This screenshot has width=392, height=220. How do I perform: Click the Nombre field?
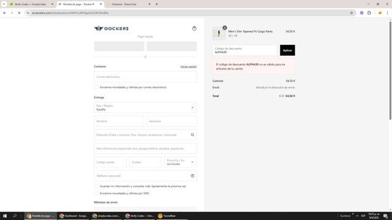pyautogui.click(x=119, y=121)
